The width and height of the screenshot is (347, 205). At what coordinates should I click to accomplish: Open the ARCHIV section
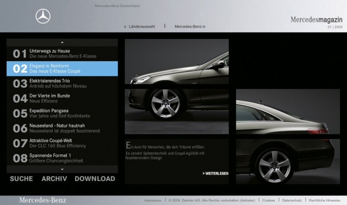[54, 179]
